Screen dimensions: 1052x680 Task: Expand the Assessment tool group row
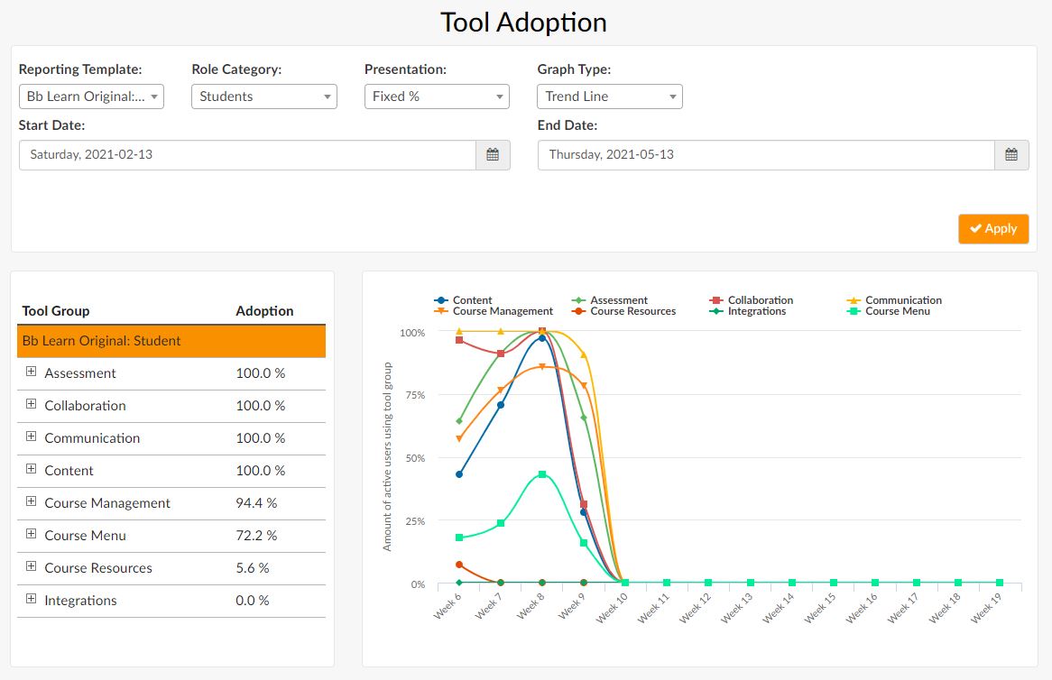tap(31, 372)
